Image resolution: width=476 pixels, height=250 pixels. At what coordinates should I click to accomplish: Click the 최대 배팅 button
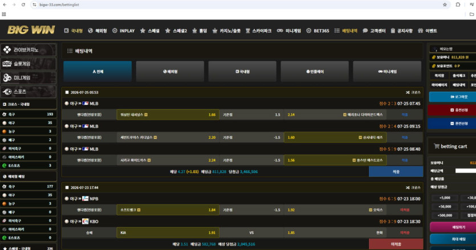453,239
